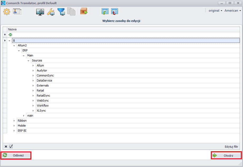Expand the WebSync node
Screen dimensions: 243x167
pyautogui.click(x=33, y=101)
